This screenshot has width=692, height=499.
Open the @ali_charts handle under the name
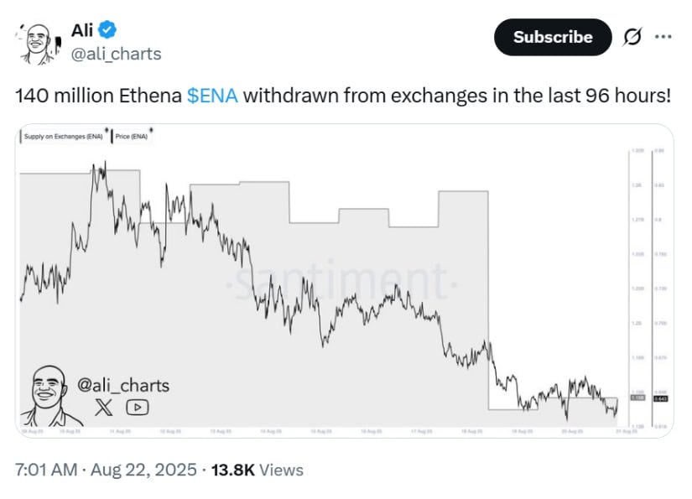(x=116, y=54)
